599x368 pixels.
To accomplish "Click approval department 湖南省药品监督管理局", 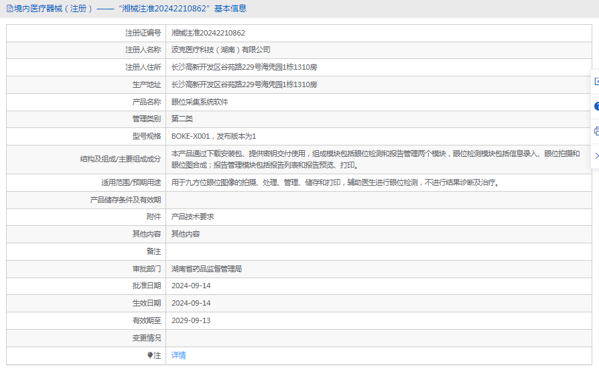I will 206,269.
